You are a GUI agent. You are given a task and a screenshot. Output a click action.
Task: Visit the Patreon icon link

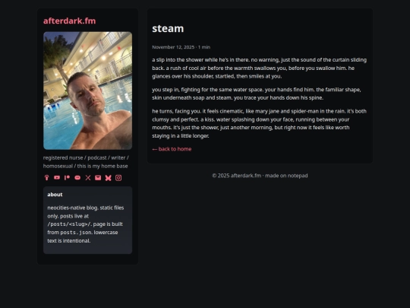(68, 177)
